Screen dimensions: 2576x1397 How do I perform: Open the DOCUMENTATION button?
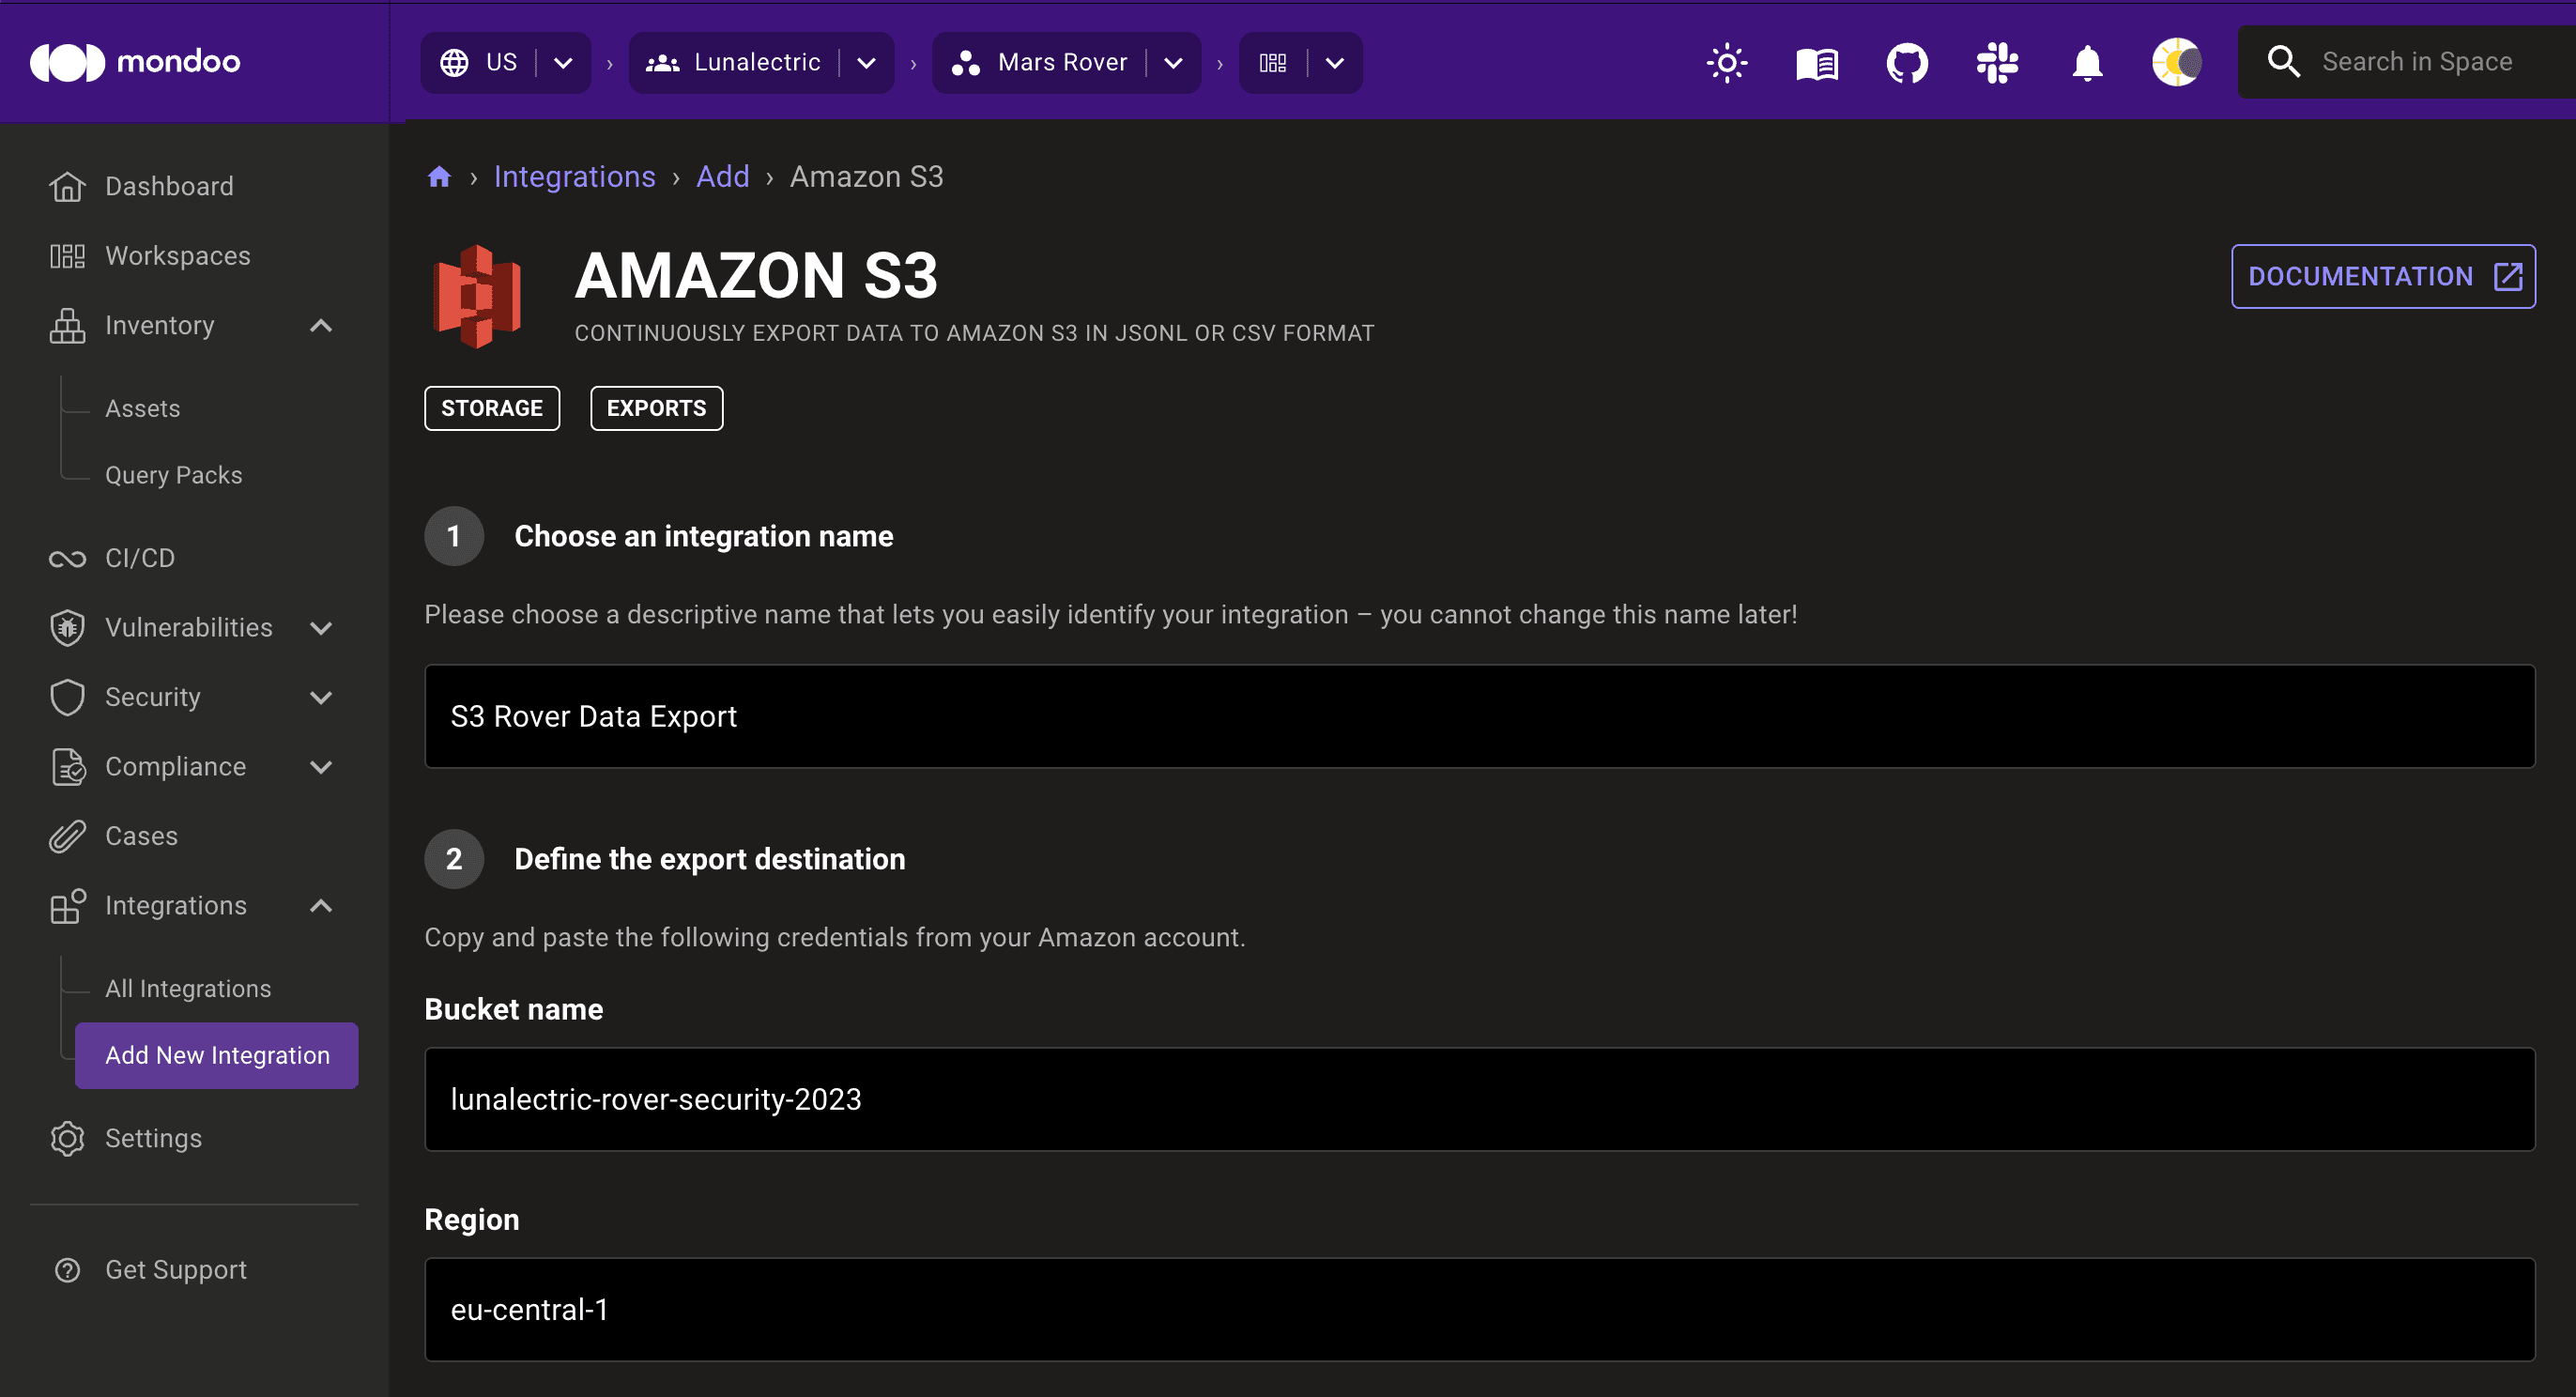(2383, 276)
